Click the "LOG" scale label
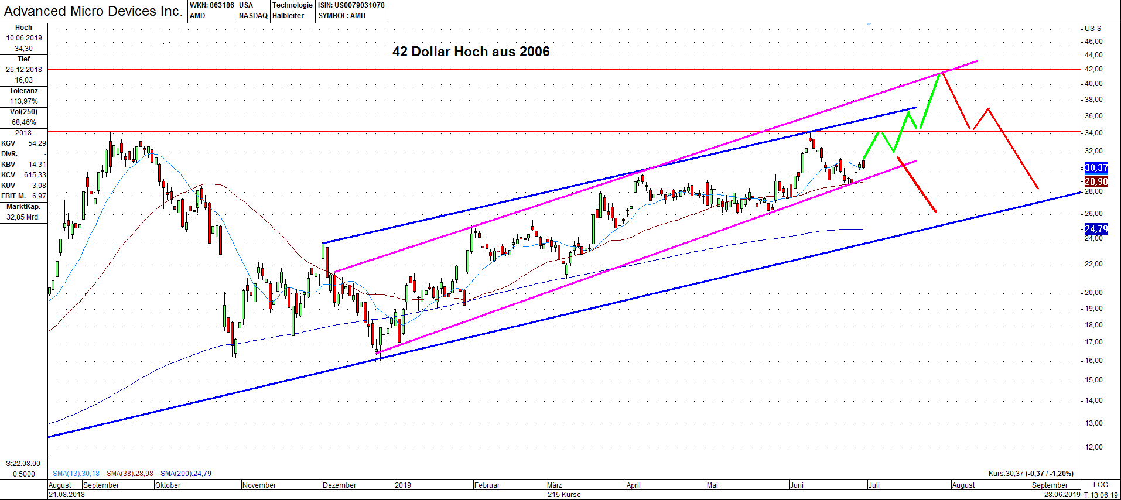This screenshot has width=1121, height=500. [1101, 485]
